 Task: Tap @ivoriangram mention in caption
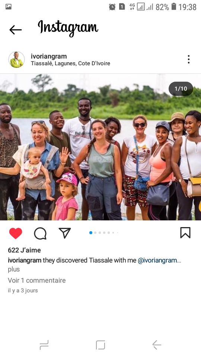159,260
